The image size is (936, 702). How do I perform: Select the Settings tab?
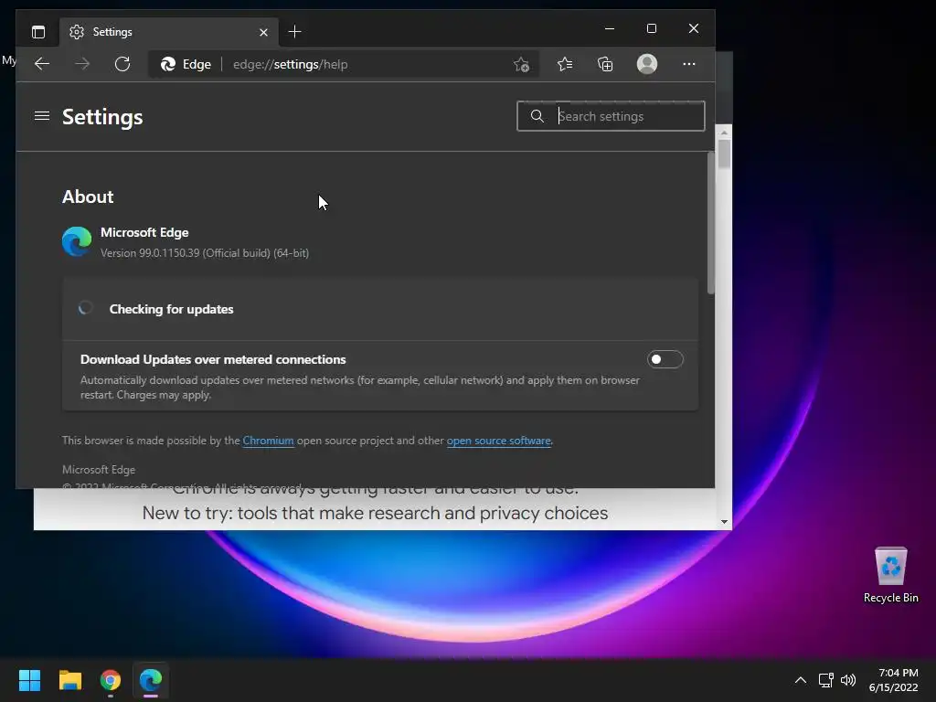click(x=168, y=32)
